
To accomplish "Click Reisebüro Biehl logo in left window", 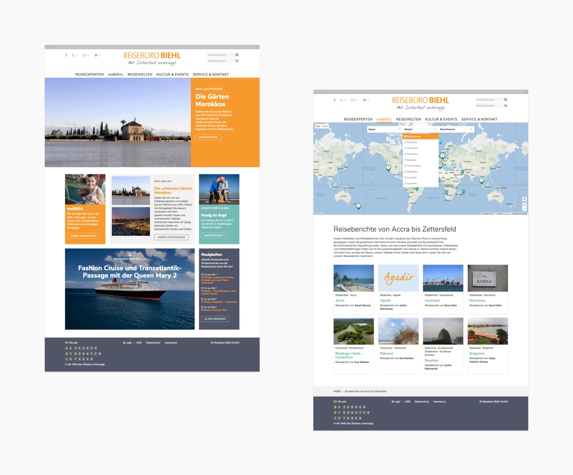I will pos(152,58).
